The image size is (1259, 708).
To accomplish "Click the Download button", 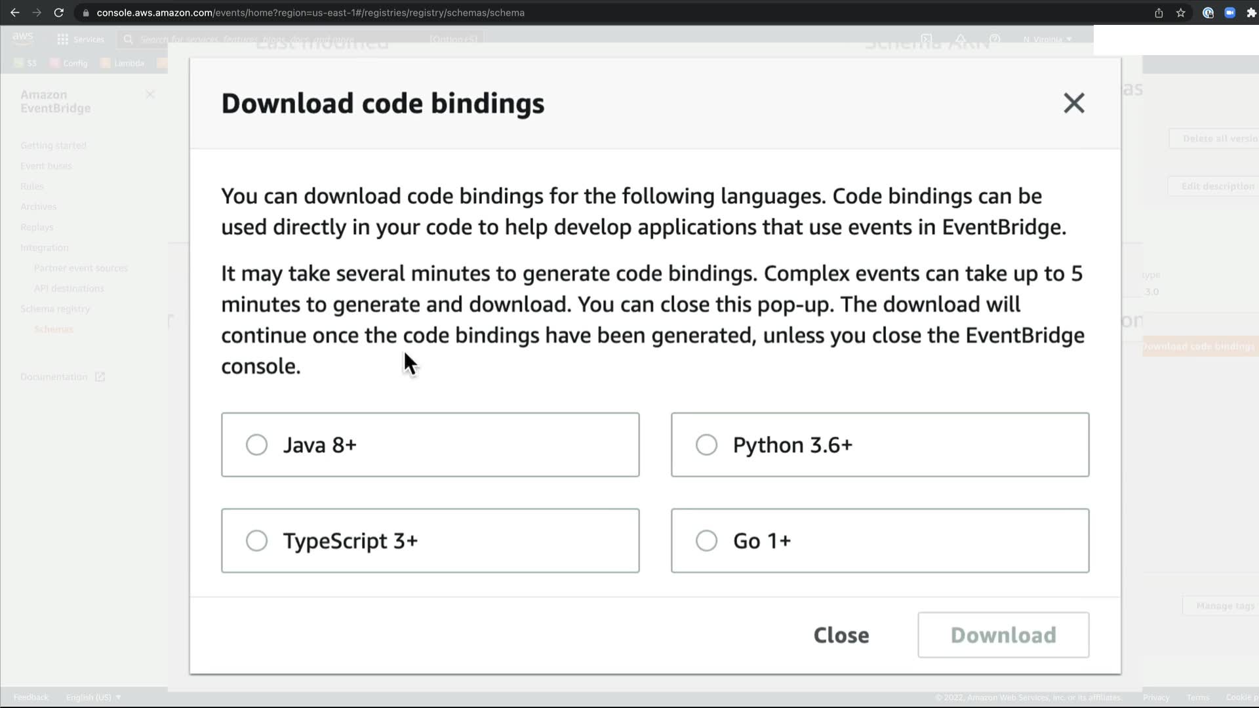I will (x=1003, y=635).
